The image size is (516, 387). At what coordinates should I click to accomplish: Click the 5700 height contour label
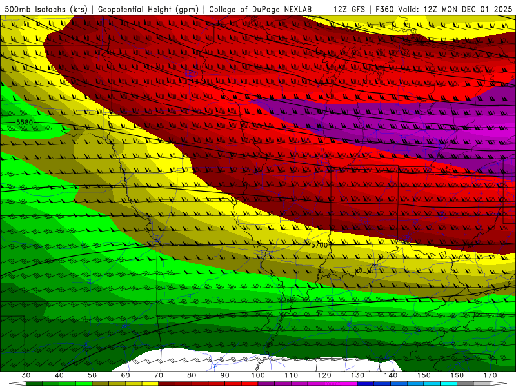pos(319,245)
